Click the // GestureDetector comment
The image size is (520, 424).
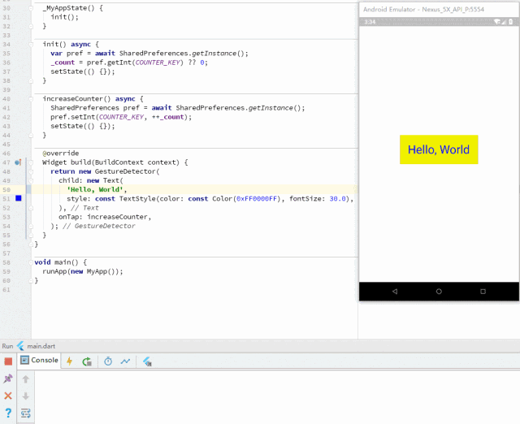(99, 226)
